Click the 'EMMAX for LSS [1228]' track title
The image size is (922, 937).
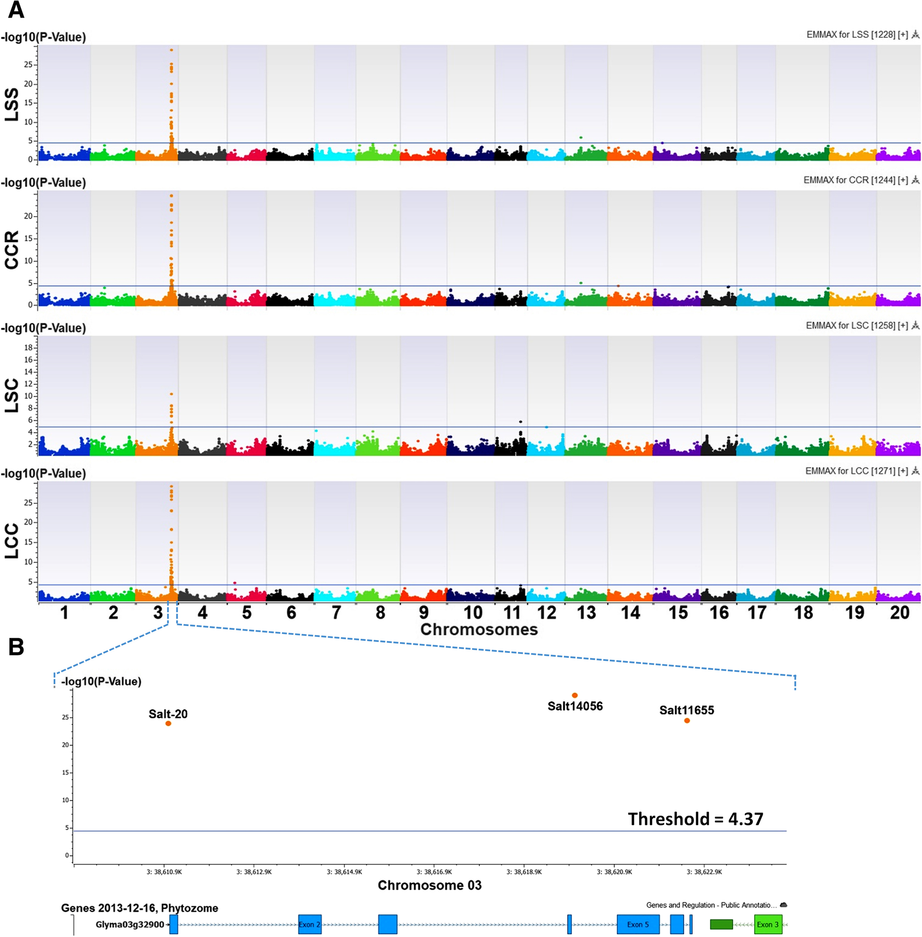[x=851, y=35]
